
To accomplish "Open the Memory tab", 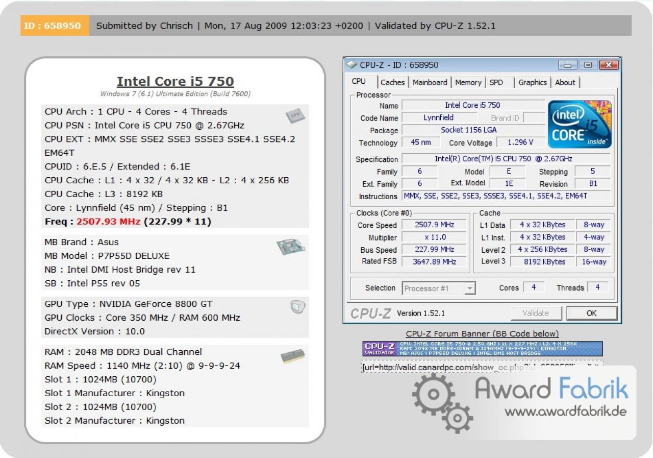I will (x=468, y=82).
